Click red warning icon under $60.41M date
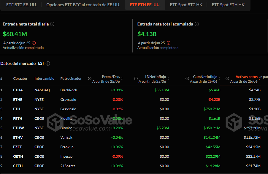Image resolution: width=268 pixels, height=174 pixels. click(x=34, y=43)
